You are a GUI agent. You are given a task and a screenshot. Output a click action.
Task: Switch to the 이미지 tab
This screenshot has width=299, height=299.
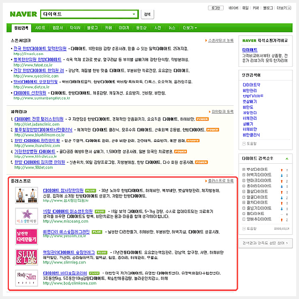[124, 28]
